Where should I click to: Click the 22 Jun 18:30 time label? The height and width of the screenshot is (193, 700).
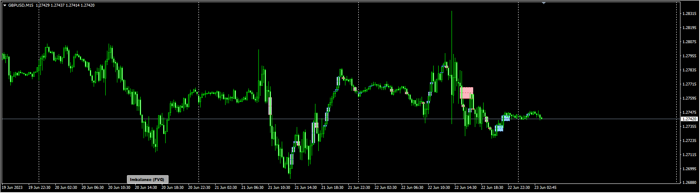[x=492, y=188]
